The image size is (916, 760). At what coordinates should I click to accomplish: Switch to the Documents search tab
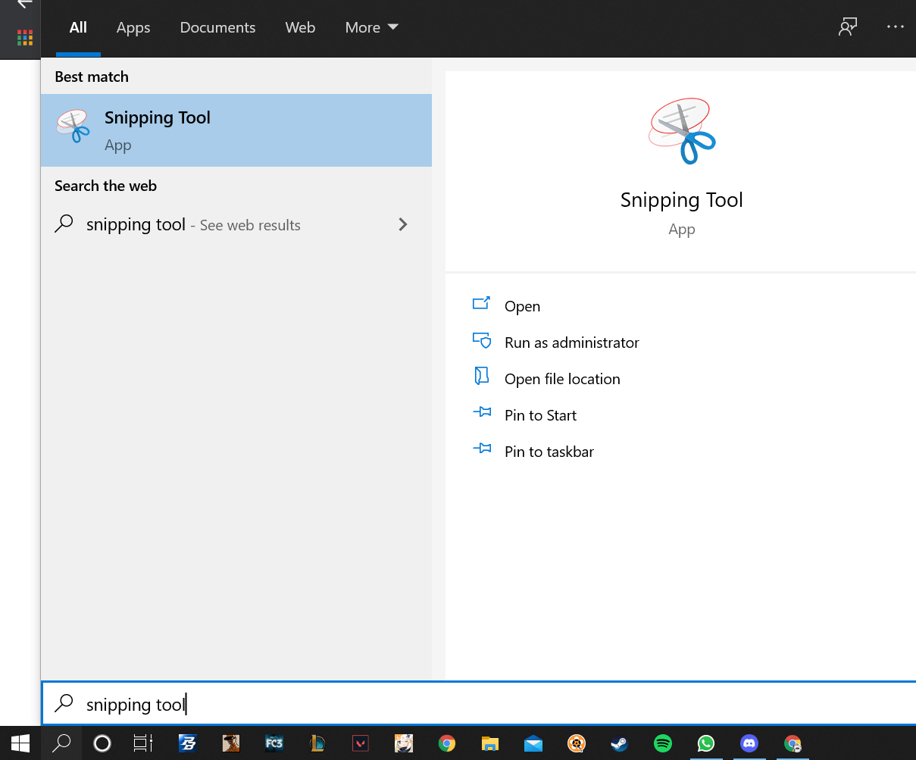tap(217, 28)
